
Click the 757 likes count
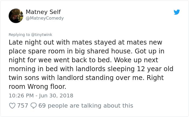[23, 106]
